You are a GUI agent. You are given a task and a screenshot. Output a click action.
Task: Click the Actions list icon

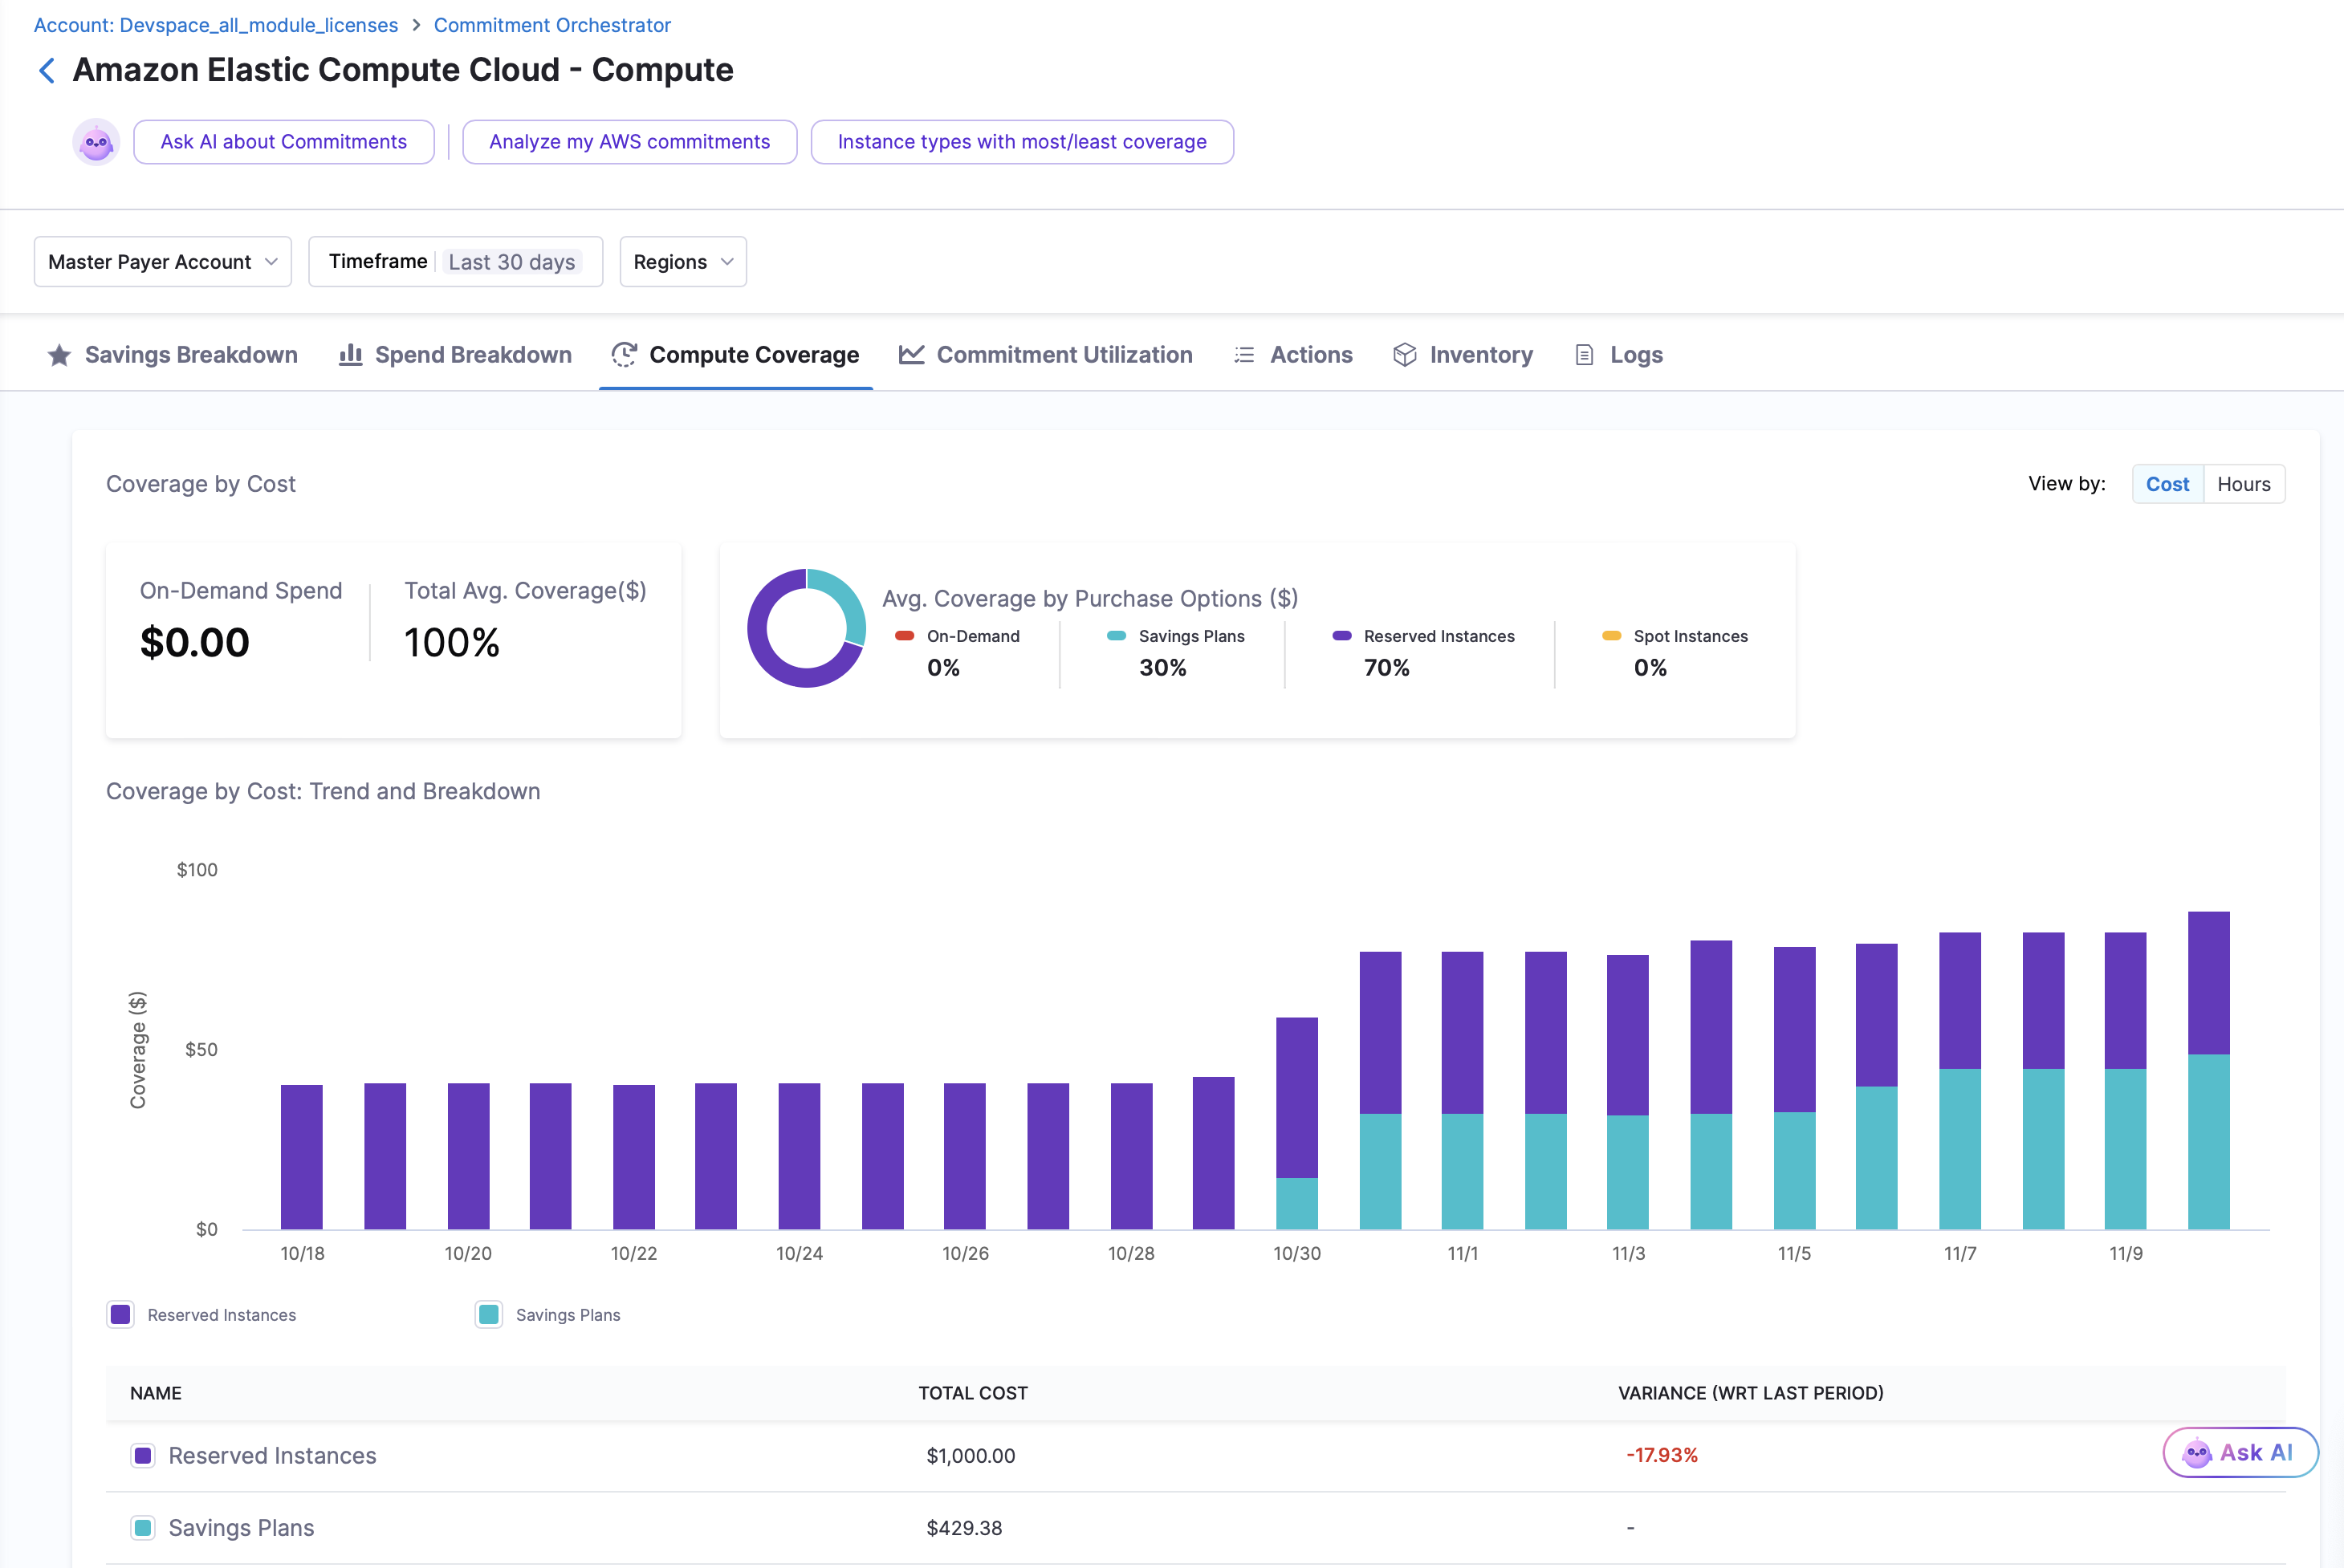pos(1243,355)
